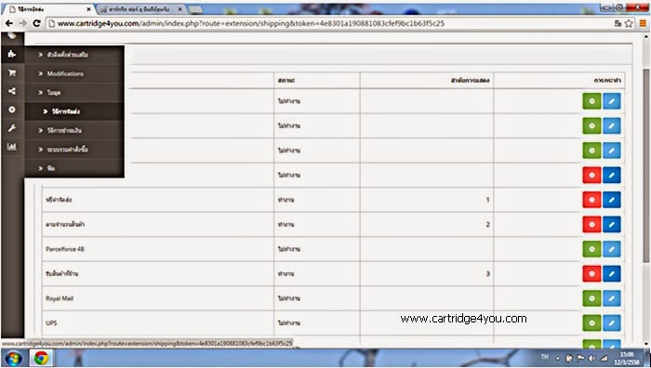Open the วิธีการชำระเงิน payment methods submenu item

74,130
